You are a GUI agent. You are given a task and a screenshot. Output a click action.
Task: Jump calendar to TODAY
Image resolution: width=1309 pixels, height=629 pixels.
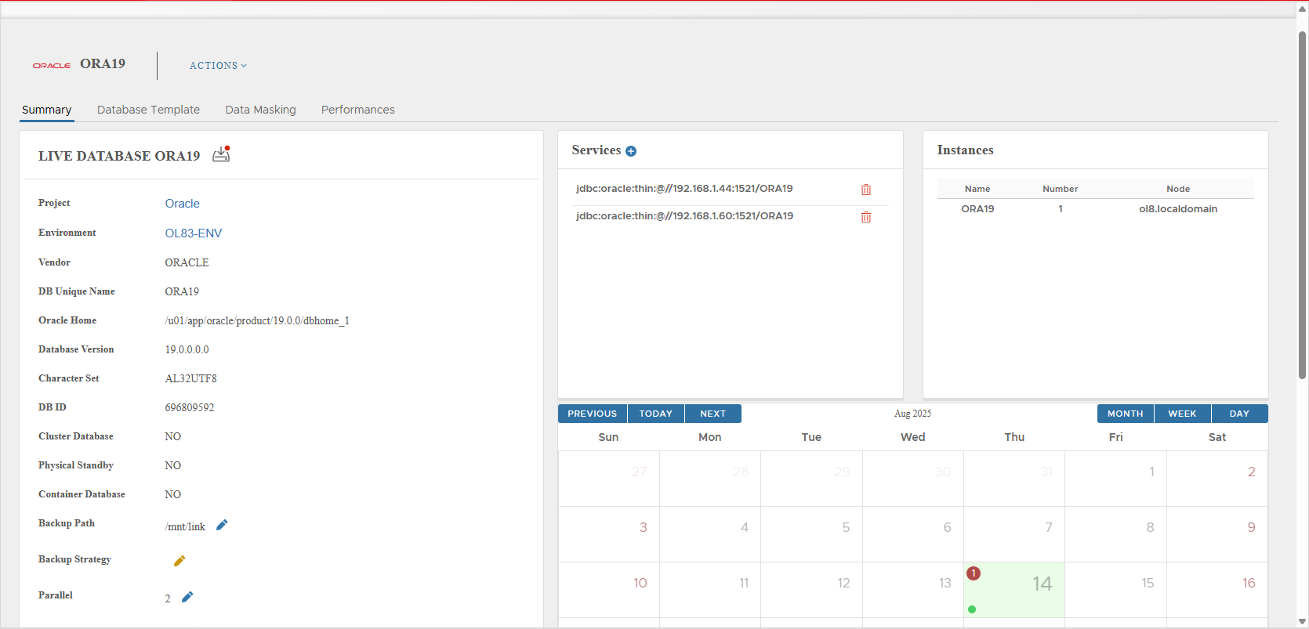click(655, 414)
